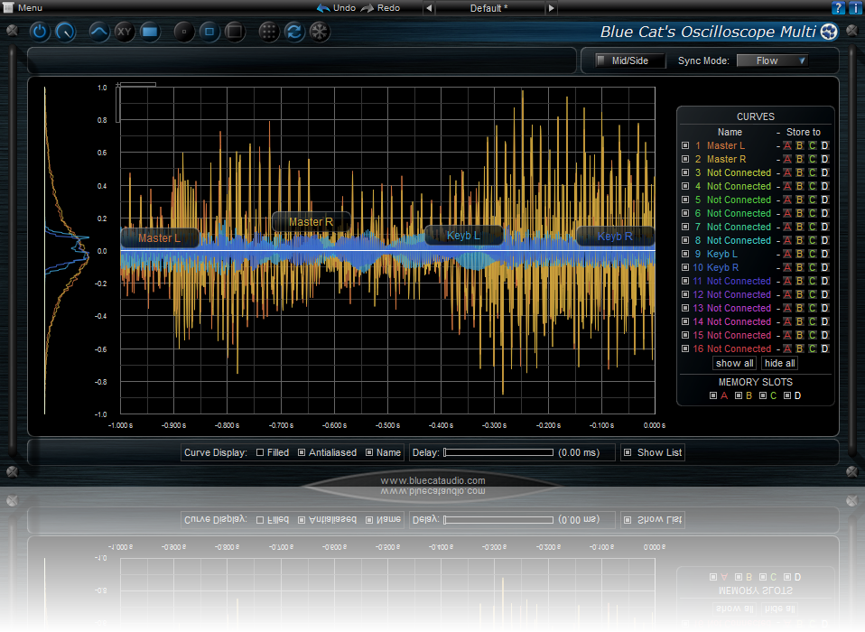Image resolution: width=865 pixels, height=632 pixels.
Task: Open the grid options icon
Action: click(268, 31)
